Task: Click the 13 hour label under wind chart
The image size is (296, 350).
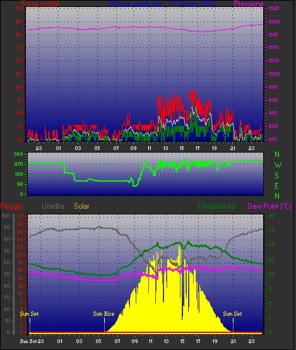Action: coord(165,148)
